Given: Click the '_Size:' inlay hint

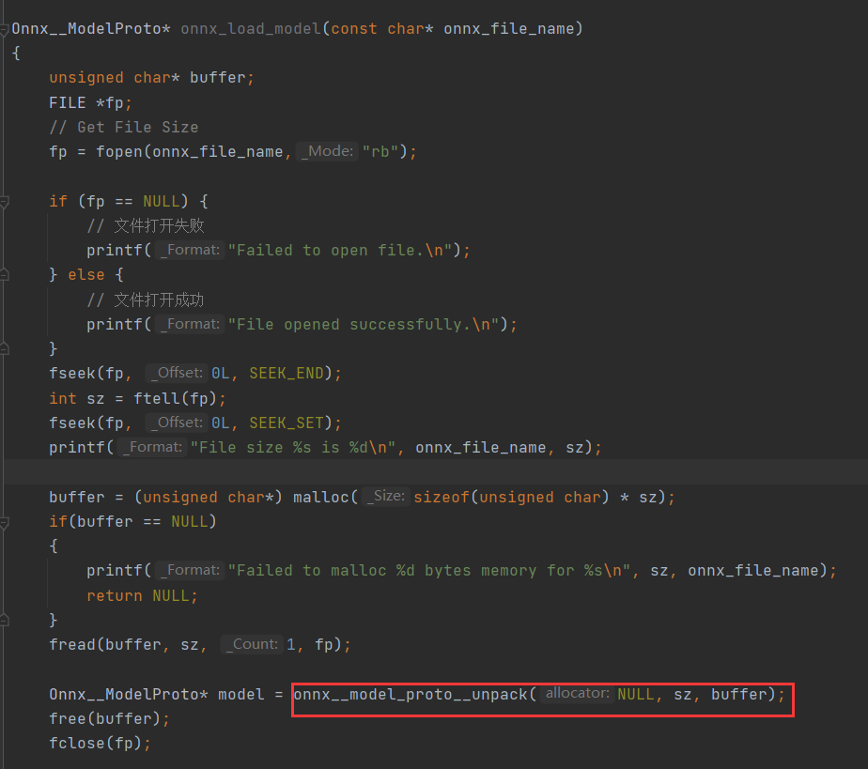Looking at the screenshot, I should pyautogui.click(x=386, y=497).
